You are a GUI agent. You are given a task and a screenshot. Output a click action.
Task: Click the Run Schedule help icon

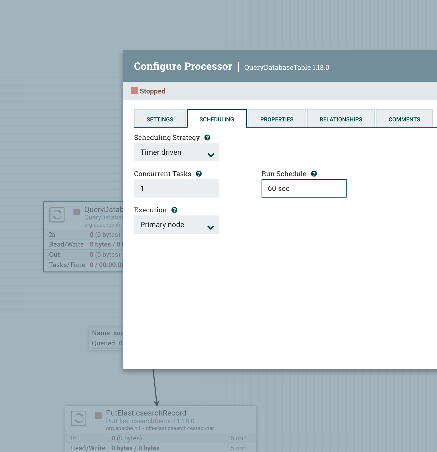[x=314, y=174]
